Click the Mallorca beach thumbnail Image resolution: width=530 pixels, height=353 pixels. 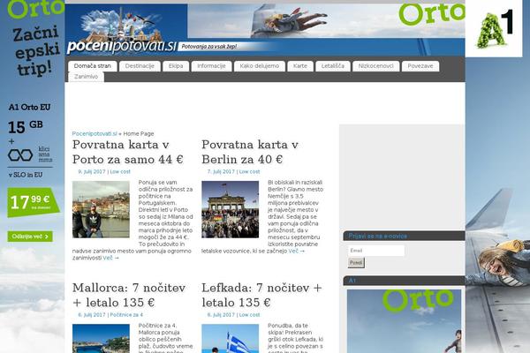(x=101, y=339)
